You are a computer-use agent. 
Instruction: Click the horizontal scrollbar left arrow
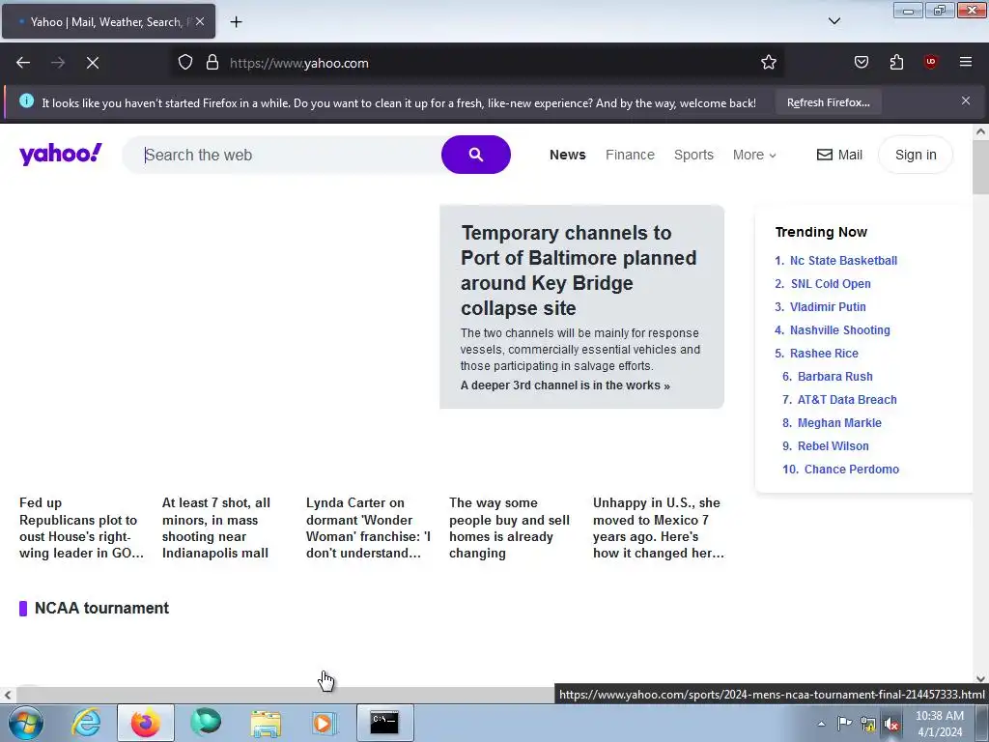pyautogui.click(x=7, y=696)
